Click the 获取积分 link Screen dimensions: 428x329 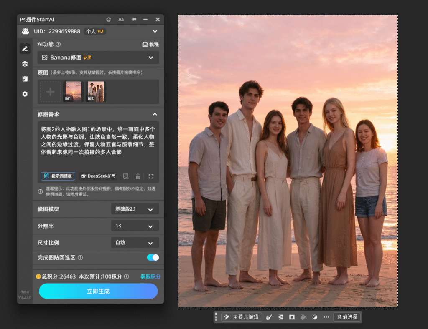pyautogui.click(x=150, y=276)
